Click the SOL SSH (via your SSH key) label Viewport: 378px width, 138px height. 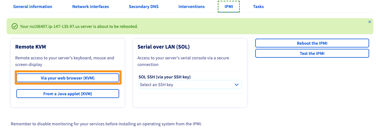point(165,77)
